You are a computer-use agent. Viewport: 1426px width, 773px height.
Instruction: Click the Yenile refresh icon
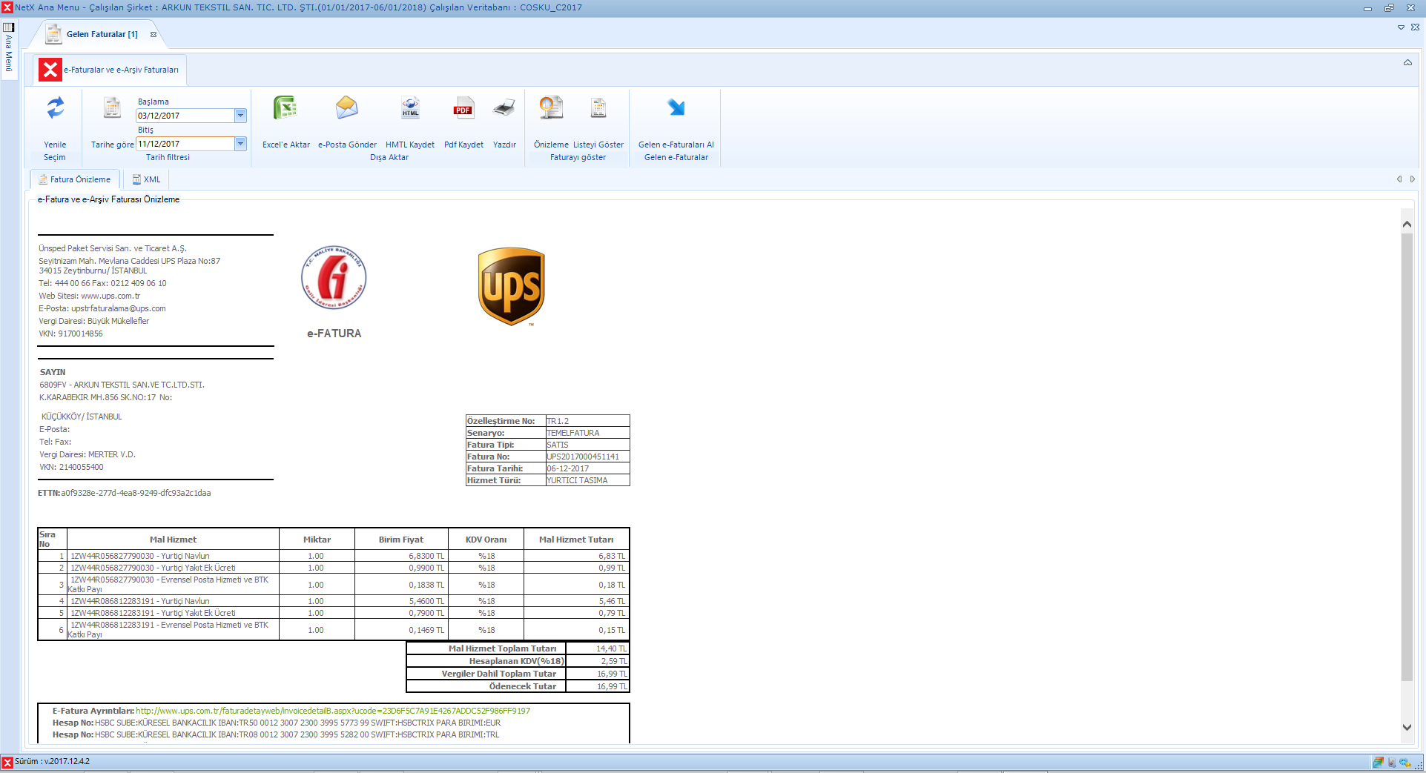(55, 109)
